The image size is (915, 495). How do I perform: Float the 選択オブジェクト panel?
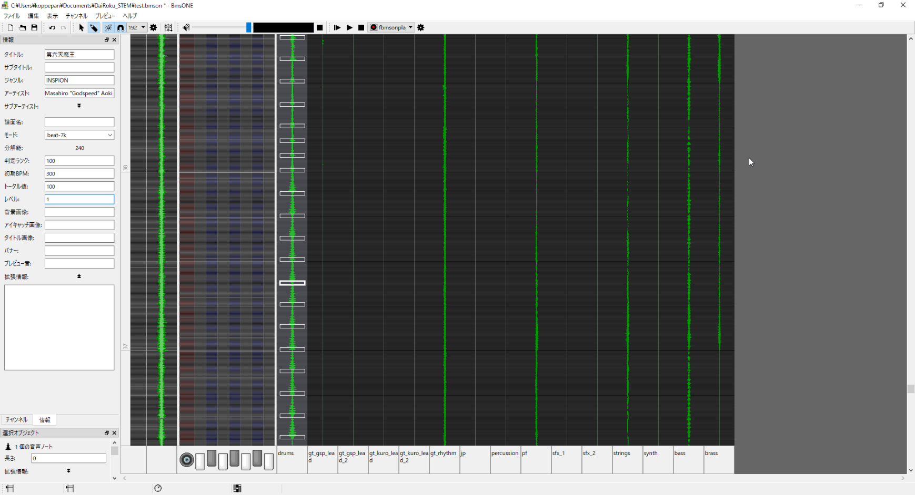coord(107,433)
